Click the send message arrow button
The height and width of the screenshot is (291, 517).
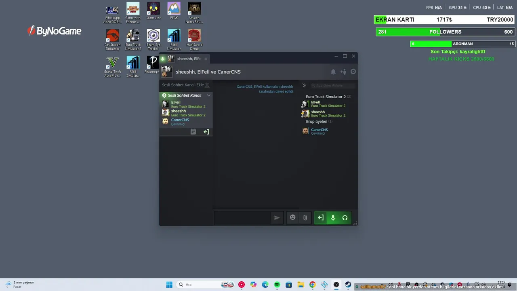click(277, 217)
